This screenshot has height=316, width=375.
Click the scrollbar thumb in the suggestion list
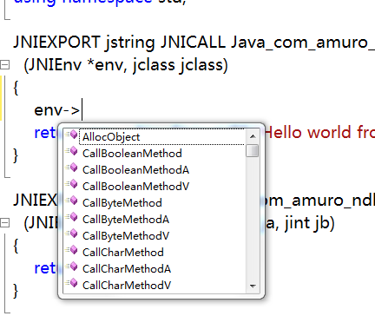click(253, 151)
